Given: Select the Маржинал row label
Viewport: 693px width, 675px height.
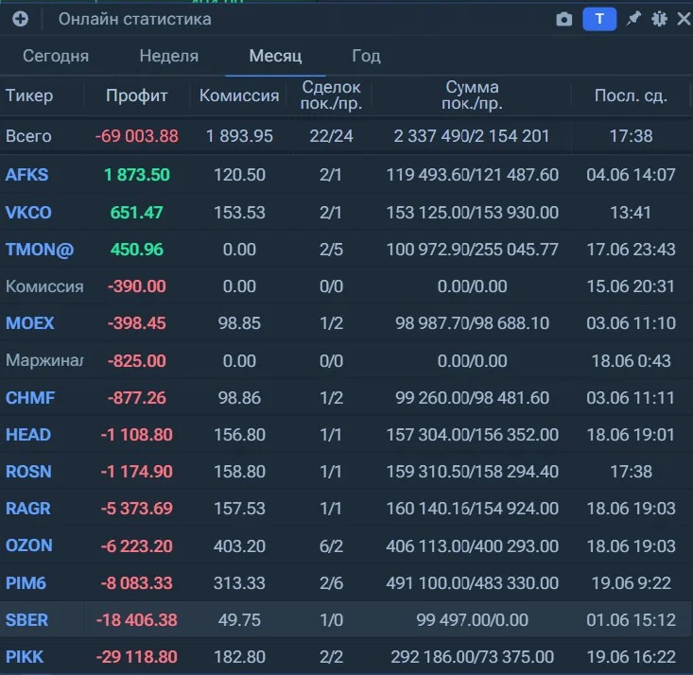Looking at the screenshot, I should (x=44, y=361).
